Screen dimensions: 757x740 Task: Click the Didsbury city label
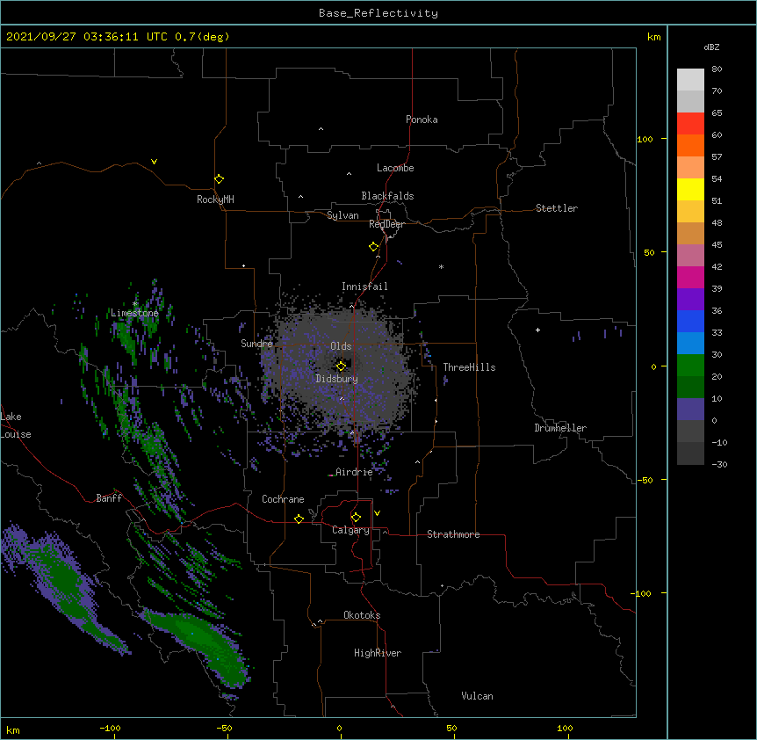click(x=337, y=379)
